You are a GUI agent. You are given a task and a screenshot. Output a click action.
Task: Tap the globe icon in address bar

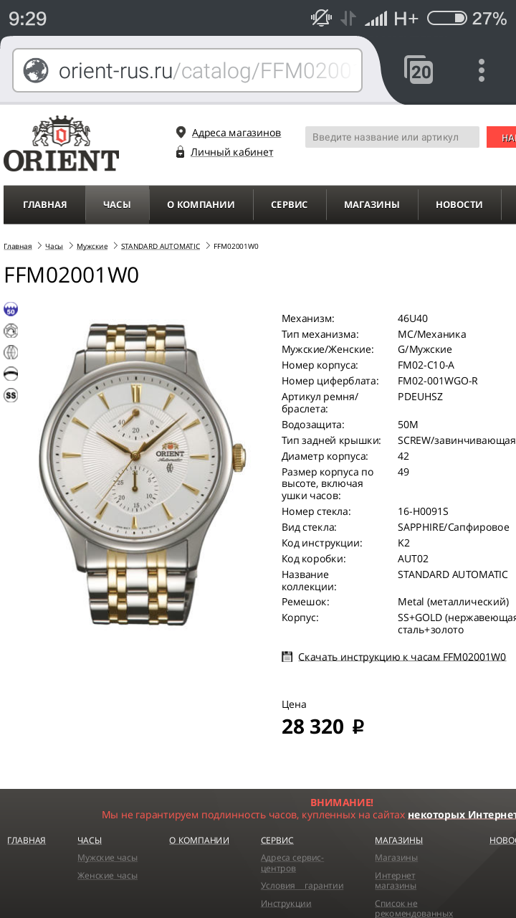tap(36, 70)
